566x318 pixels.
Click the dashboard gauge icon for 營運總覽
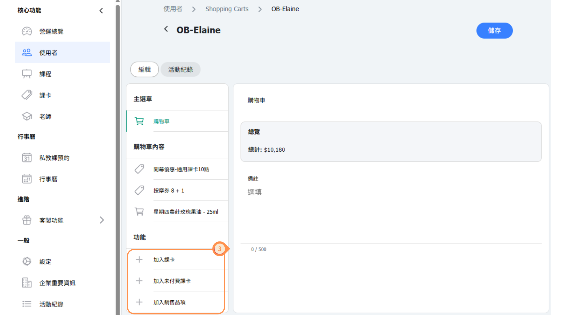click(27, 31)
